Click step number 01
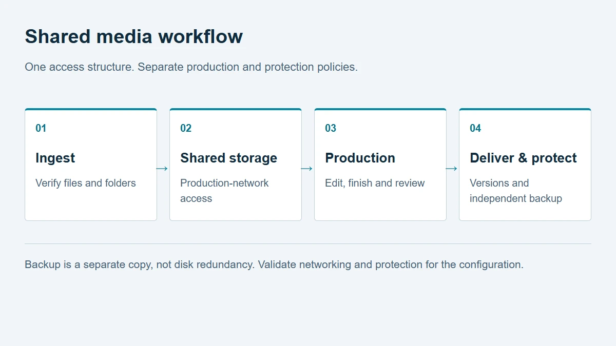This screenshot has height=346, width=616. click(x=41, y=128)
